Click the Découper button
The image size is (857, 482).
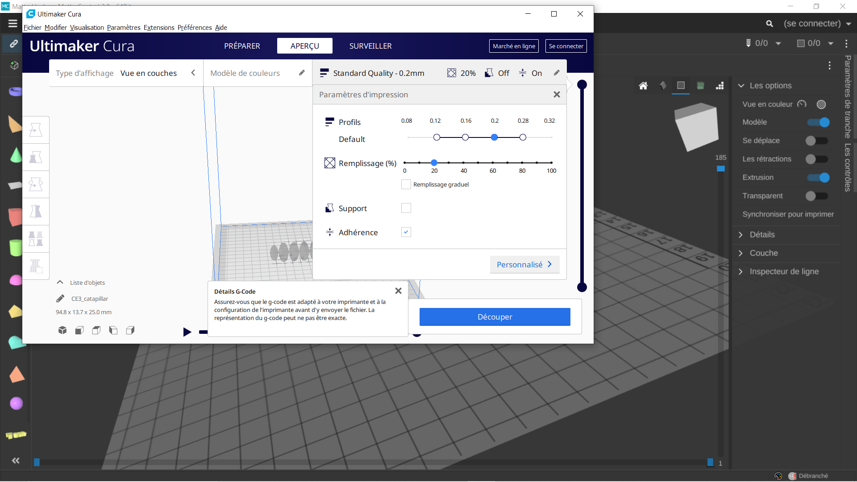pyautogui.click(x=495, y=317)
